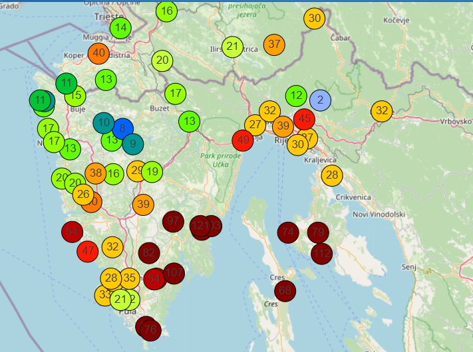Open the orange 37 marker

274,44
